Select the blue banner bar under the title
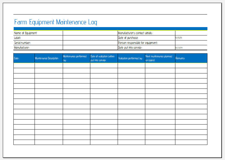This screenshot has height=160, width=225. click(110, 28)
